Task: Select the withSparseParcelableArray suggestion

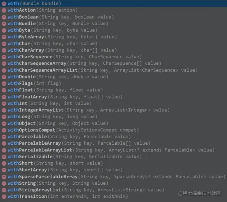Action: [113, 177]
